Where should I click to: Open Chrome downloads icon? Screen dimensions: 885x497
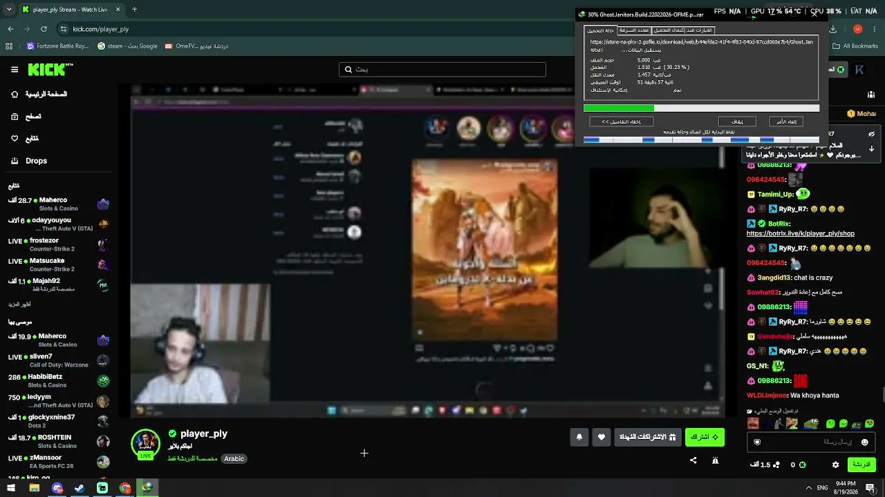click(832, 29)
